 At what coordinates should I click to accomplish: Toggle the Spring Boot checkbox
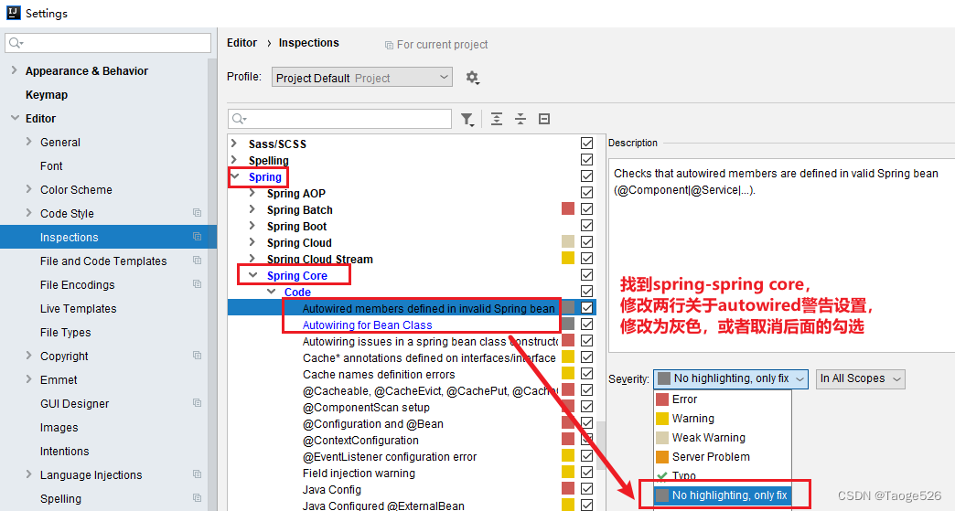[586, 225]
